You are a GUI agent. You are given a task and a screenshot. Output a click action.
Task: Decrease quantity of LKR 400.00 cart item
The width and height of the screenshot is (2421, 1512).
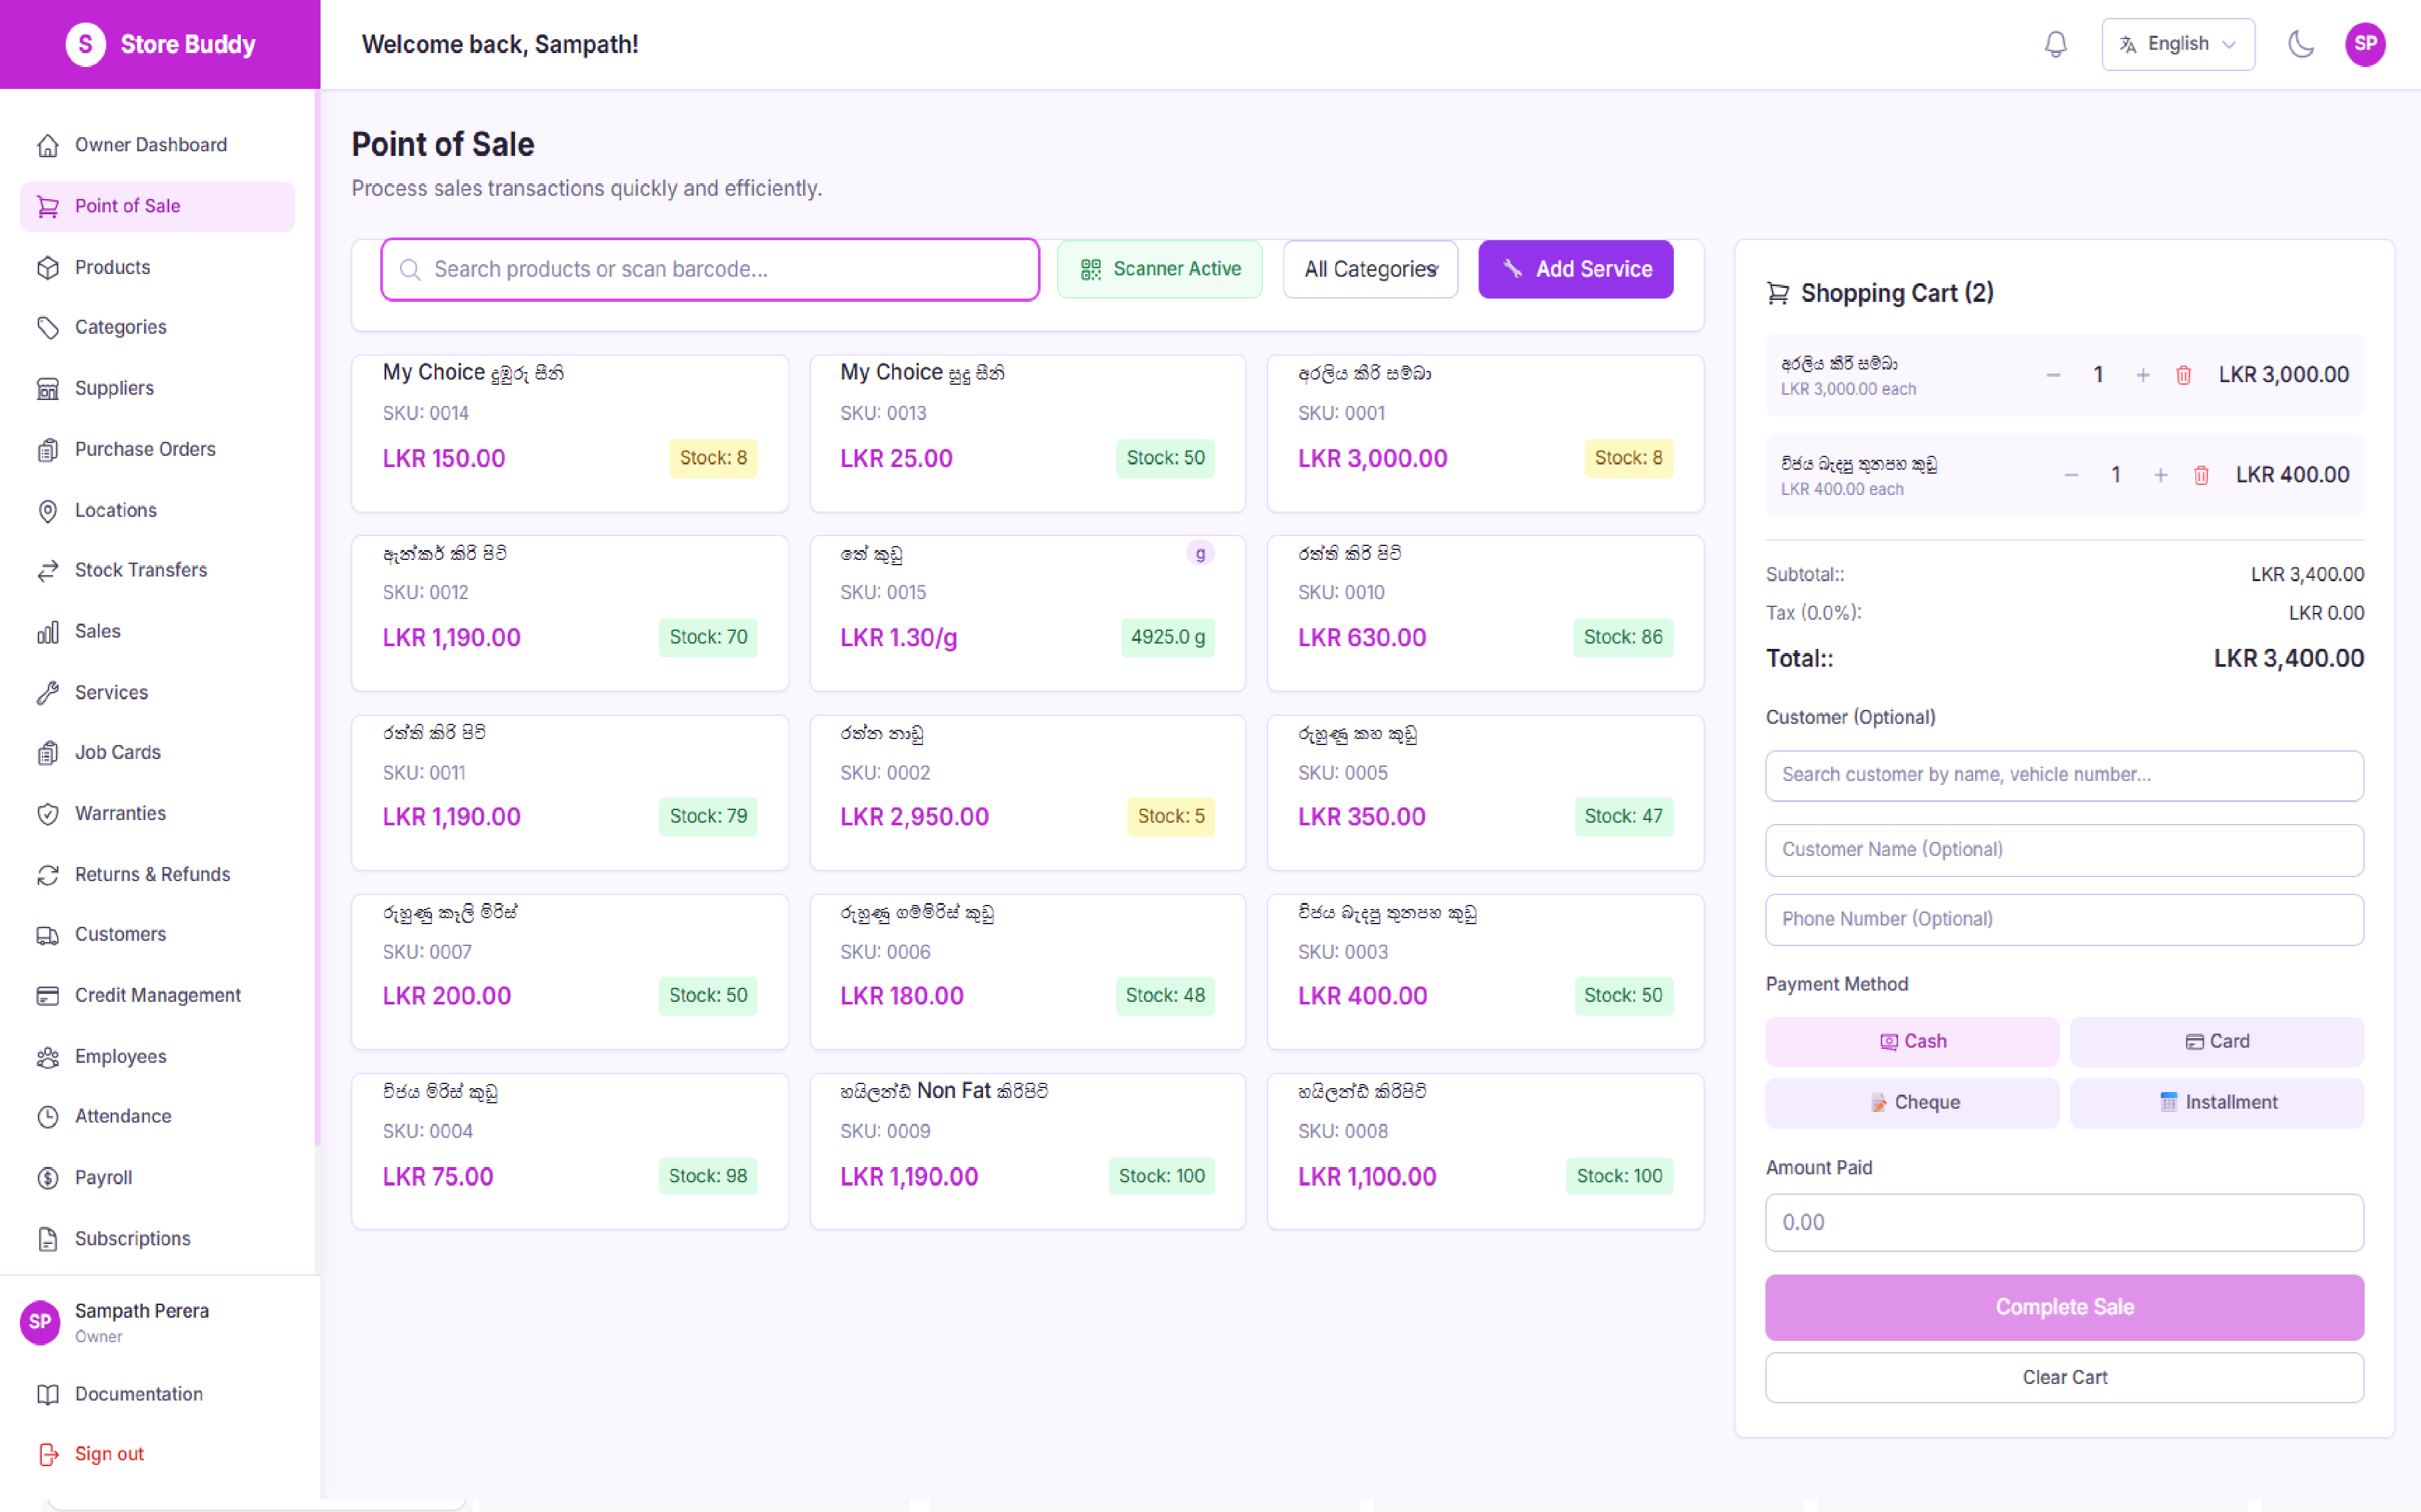[x=2071, y=475]
